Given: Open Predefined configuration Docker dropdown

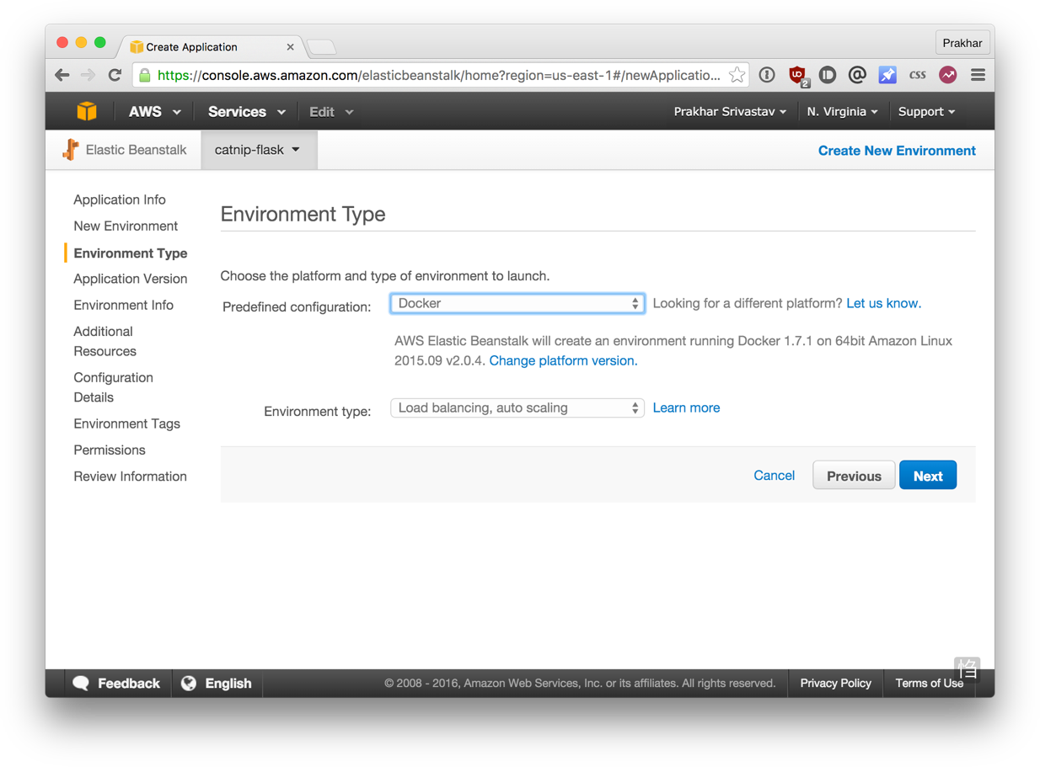Looking at the screenshot, I should pyautogui.click(x=517, y=303).
